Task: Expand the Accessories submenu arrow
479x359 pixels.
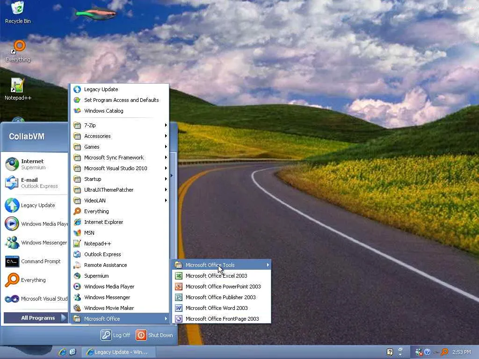Action: pyautogui.click(x=166, y=136)
